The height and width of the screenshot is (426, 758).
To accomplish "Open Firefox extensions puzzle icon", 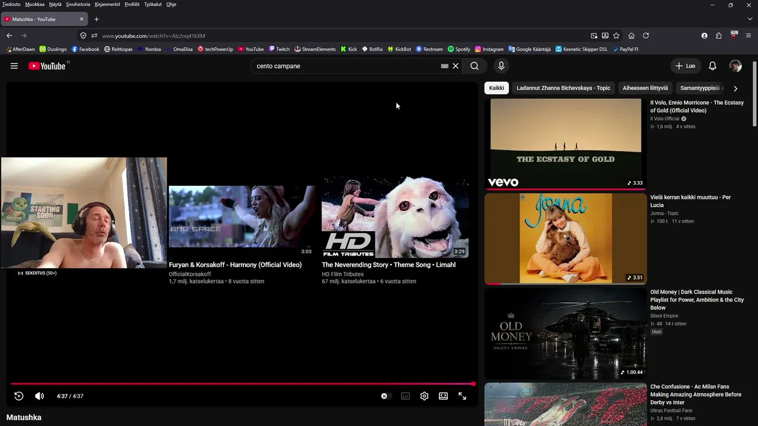I will click(x=718, y=35).
